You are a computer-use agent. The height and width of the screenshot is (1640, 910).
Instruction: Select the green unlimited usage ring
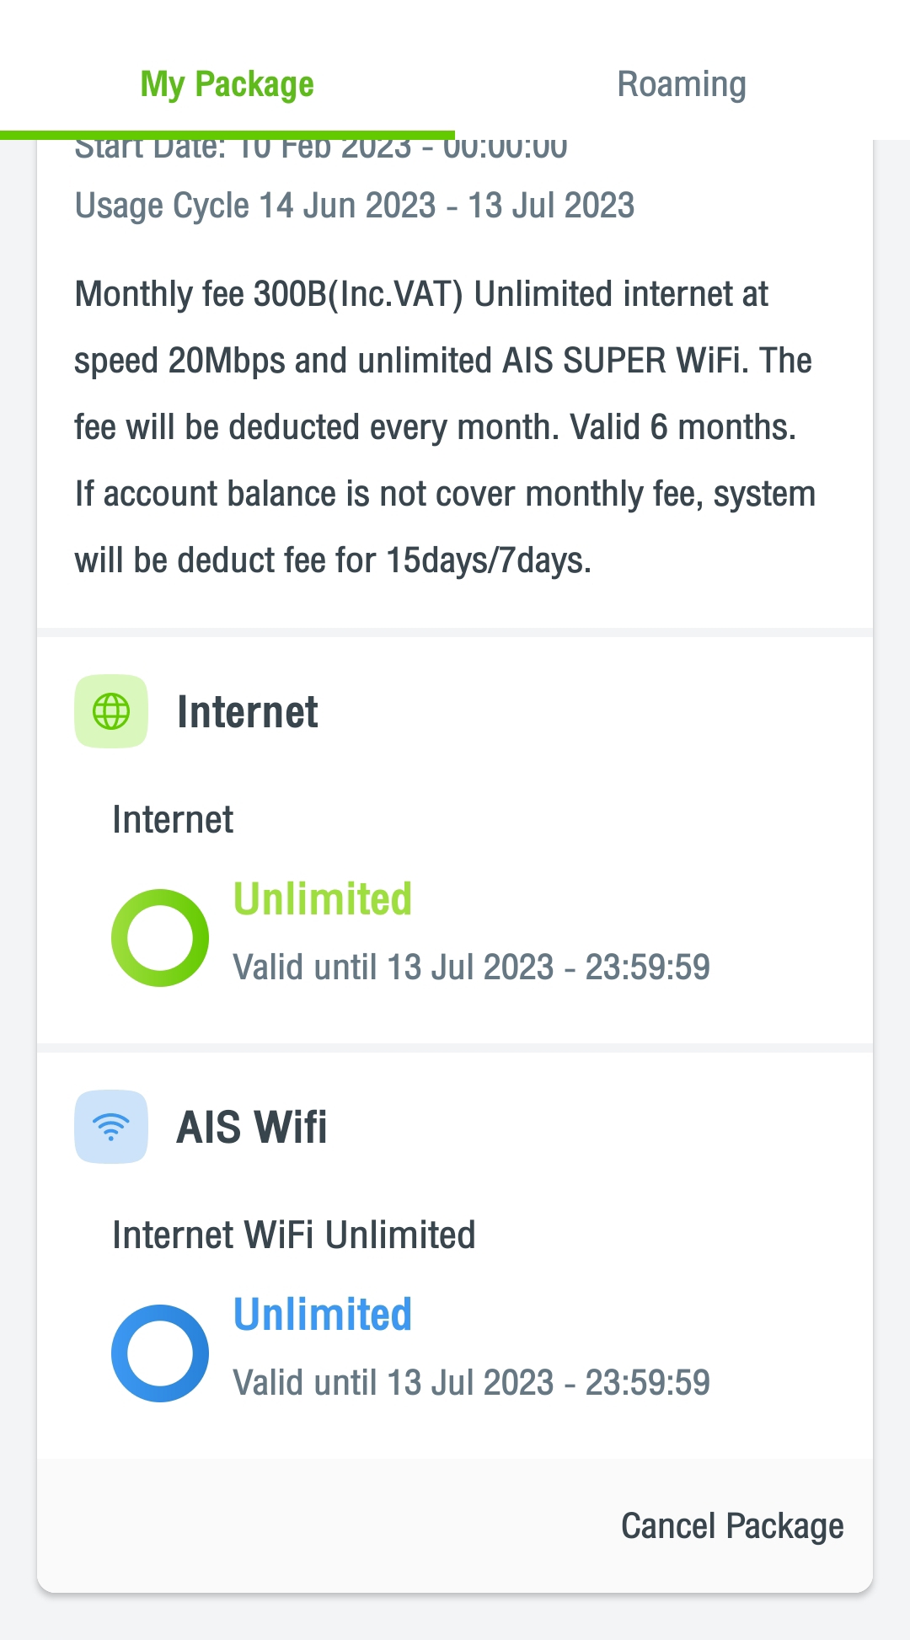coord(160,937)
